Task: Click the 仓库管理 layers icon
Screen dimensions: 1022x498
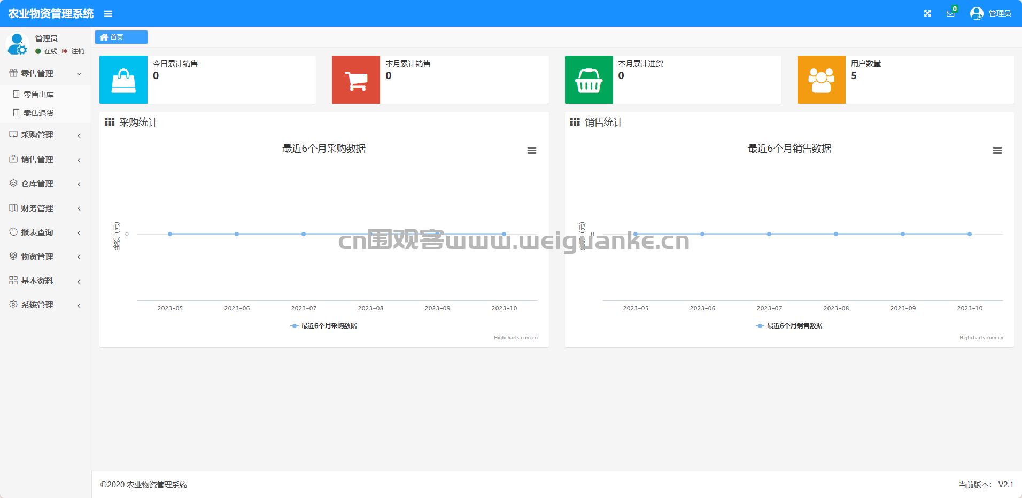Action: tap(13, 183)
